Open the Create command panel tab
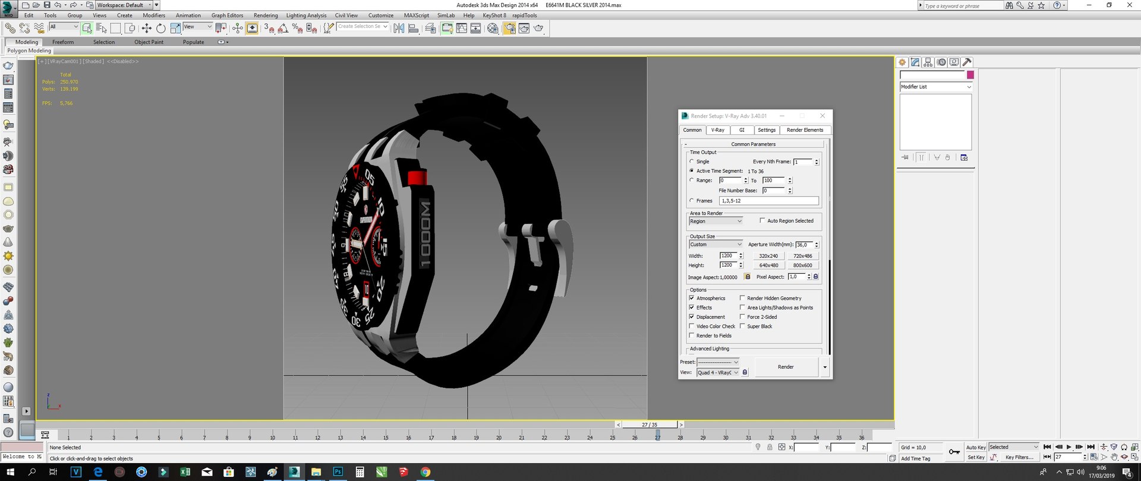 pos(902,62)
